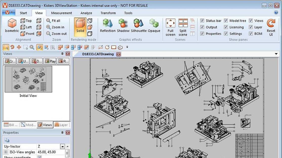282x158 pixels.
Task: Click the Isometric alignment icon
Action: (x=12, y=24)
